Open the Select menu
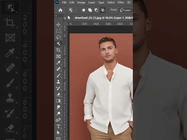This screenshot has width=187, height=140. click(x=111, y=2)
